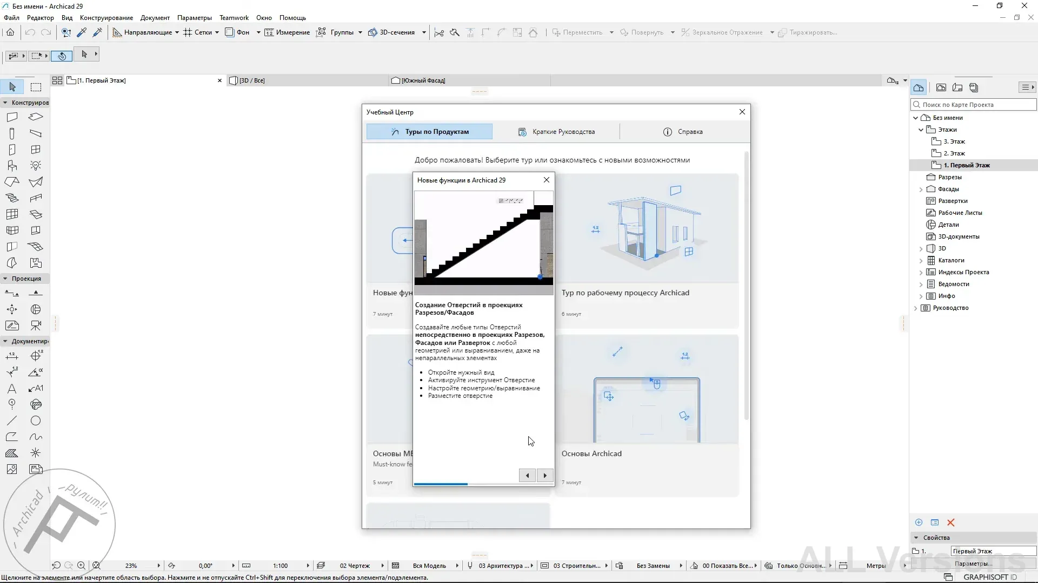Toggle Quick Selection magnet button
This screenshot has height=583, width=1038.
[x=62, y=56]
